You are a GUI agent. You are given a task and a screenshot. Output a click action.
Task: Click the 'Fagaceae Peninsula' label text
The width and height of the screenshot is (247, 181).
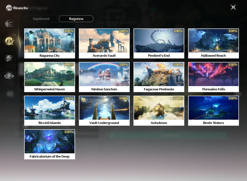coord(159,89)
